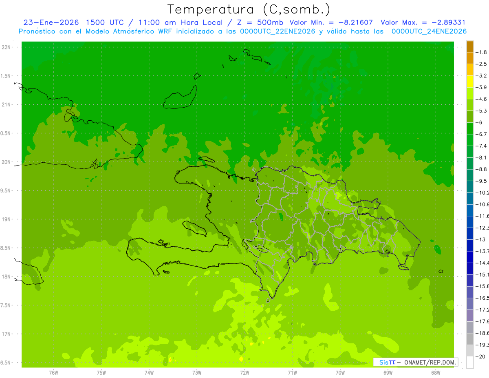Pick the yellow swatch between -3.2 and -3.9
The height and width of the screenshot is (378, 489).
[470, 82]
